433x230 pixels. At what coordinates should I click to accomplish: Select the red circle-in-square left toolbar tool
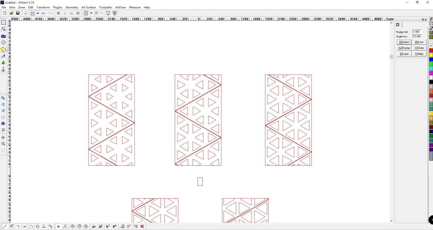tap(3, 43)
